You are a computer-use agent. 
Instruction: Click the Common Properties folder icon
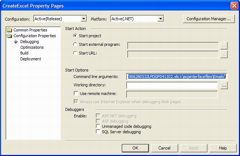coord(9,30)
